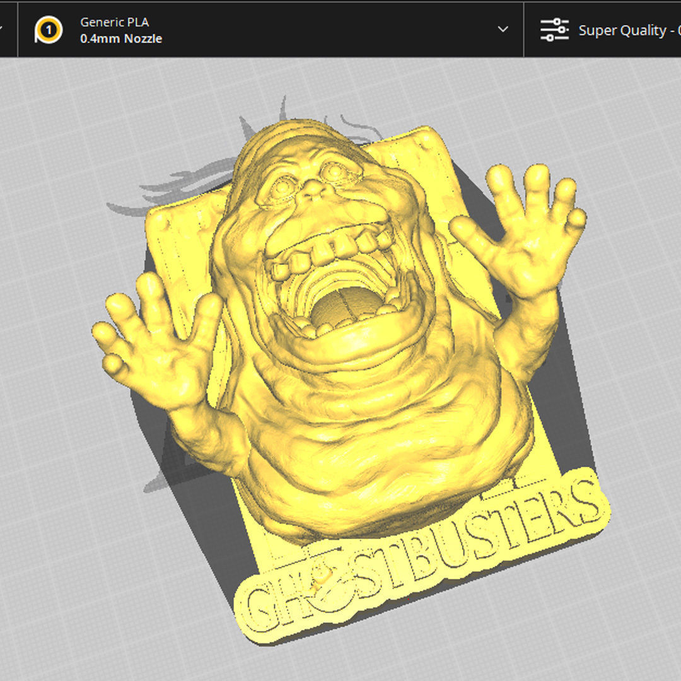Expand filament list with chevron arrow
Viewport: 681px width, 681px height.
tap(503, 30)
